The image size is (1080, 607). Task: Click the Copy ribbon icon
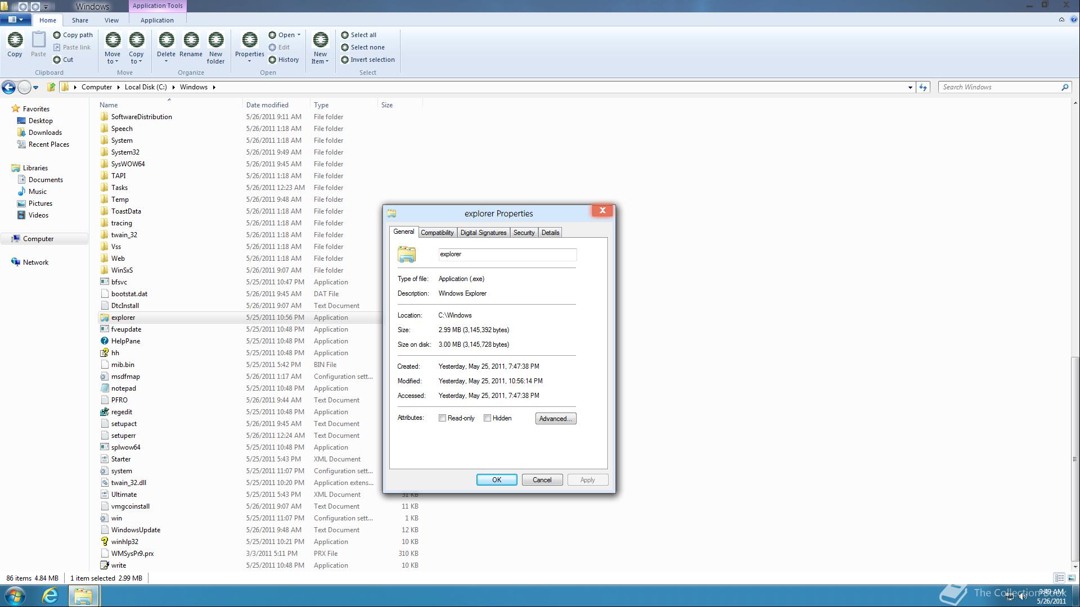15,40
